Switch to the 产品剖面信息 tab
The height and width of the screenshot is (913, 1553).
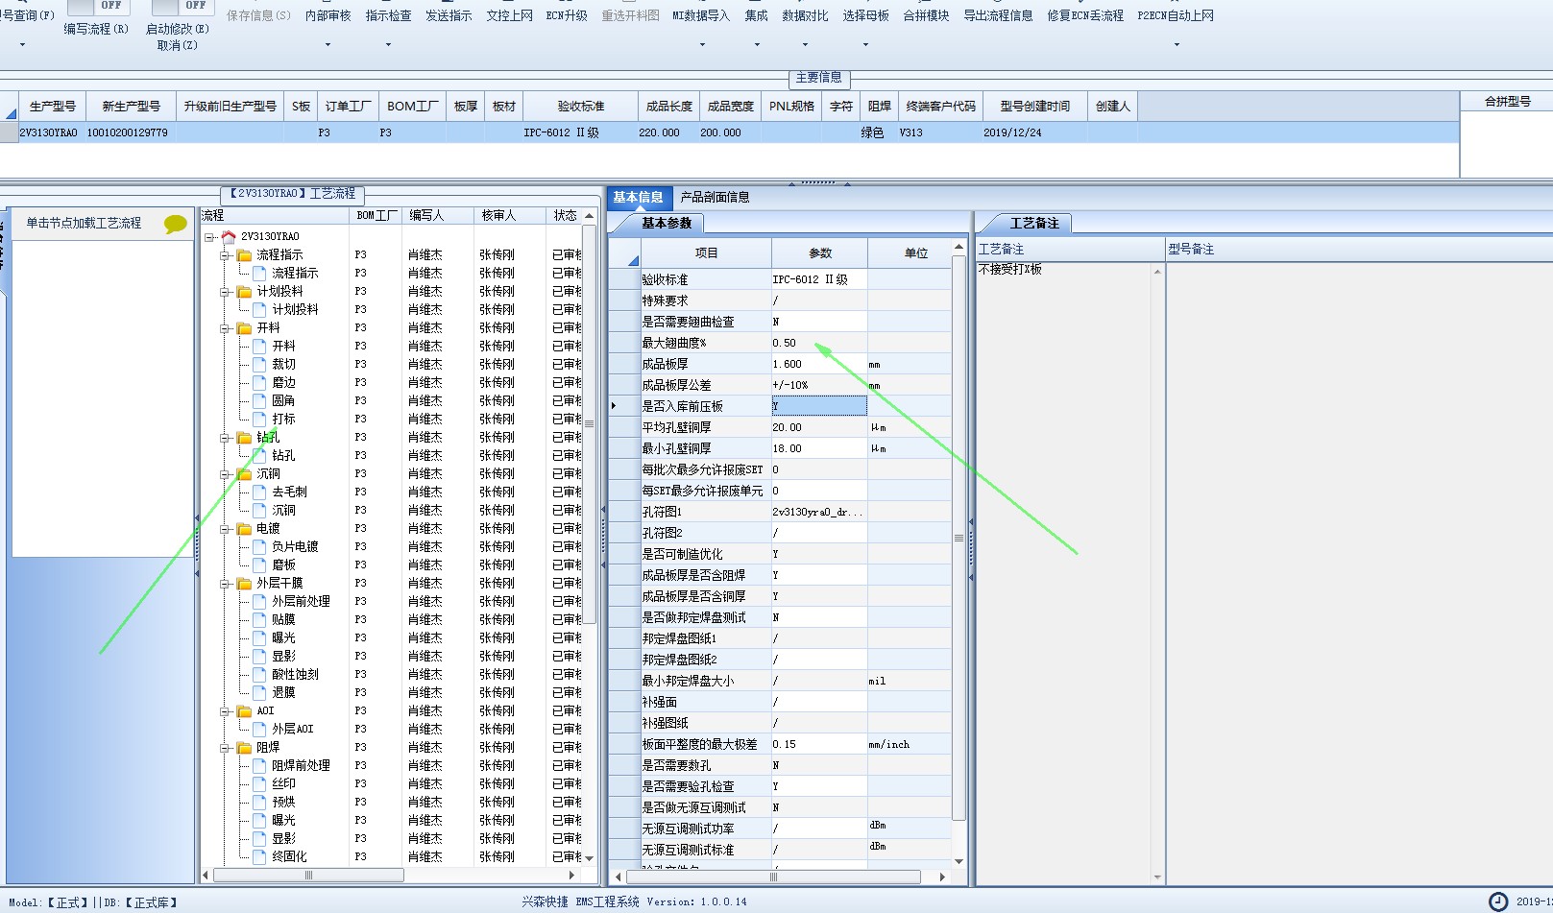click(715, 197)
